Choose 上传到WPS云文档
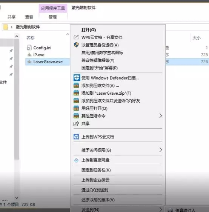This screenshot has height=212, width=209. click(98, 137)
